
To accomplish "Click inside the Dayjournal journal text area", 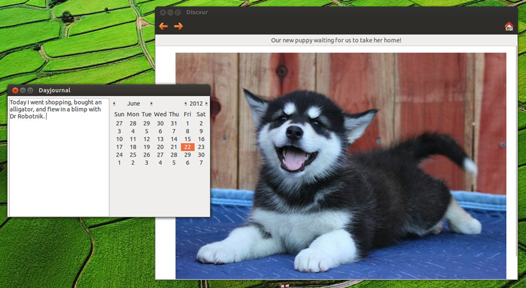I will pos(58,164).
